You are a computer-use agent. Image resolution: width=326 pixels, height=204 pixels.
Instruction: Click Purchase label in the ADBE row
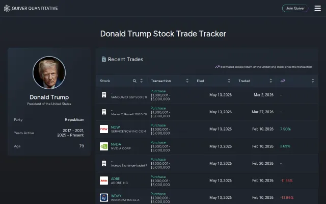[158, 177]
